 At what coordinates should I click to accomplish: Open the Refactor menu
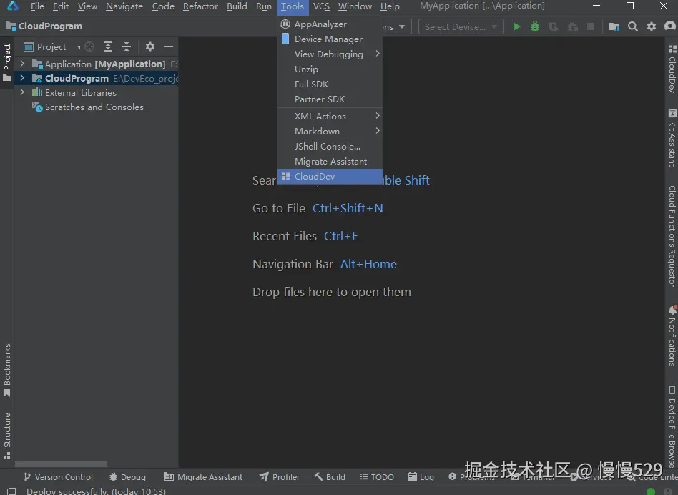(200, 6)
